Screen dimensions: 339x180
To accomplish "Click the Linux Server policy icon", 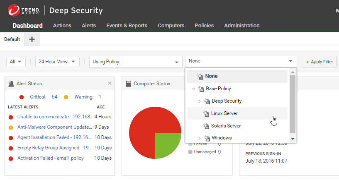I will click(206, 113).
